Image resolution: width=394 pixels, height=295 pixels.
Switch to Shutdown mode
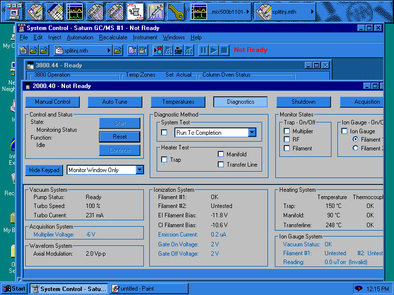pos(303,102)
